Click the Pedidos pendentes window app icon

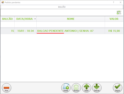click(3, 2)
